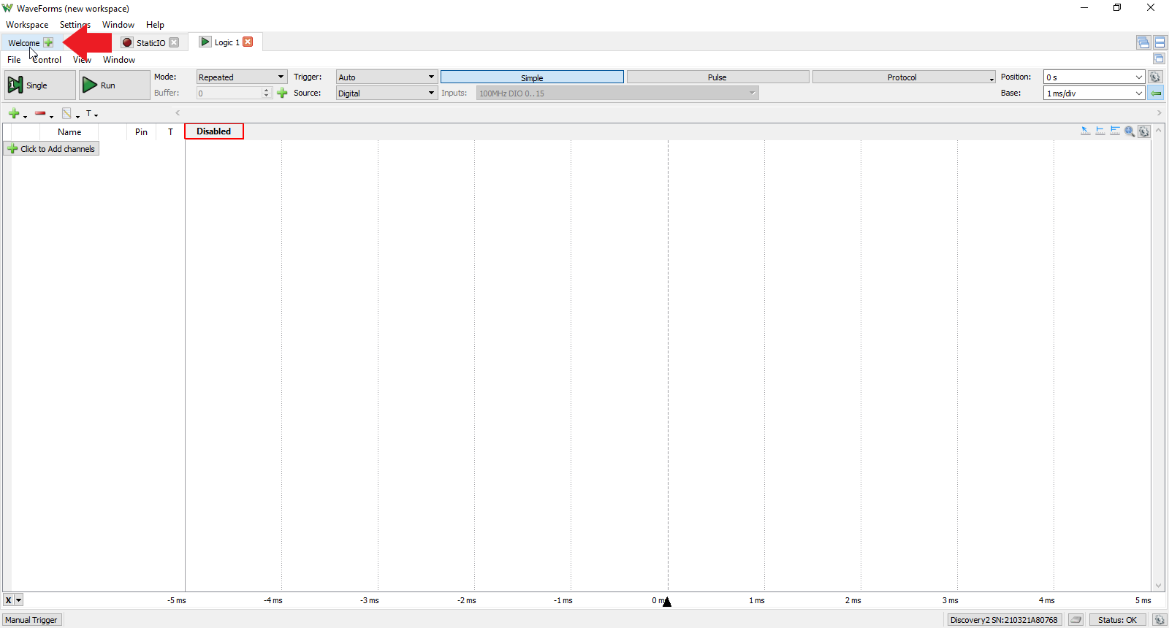This screenshot has width=1169, height=628.
Task: Close the Logic 1 tab
Action: click(x=248, y=42)
